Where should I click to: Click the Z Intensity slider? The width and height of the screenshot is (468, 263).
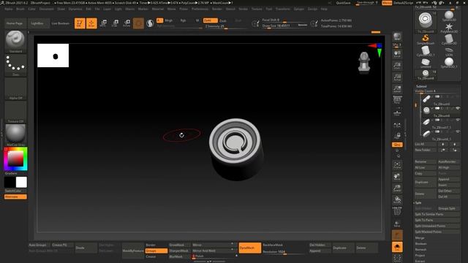226,26
